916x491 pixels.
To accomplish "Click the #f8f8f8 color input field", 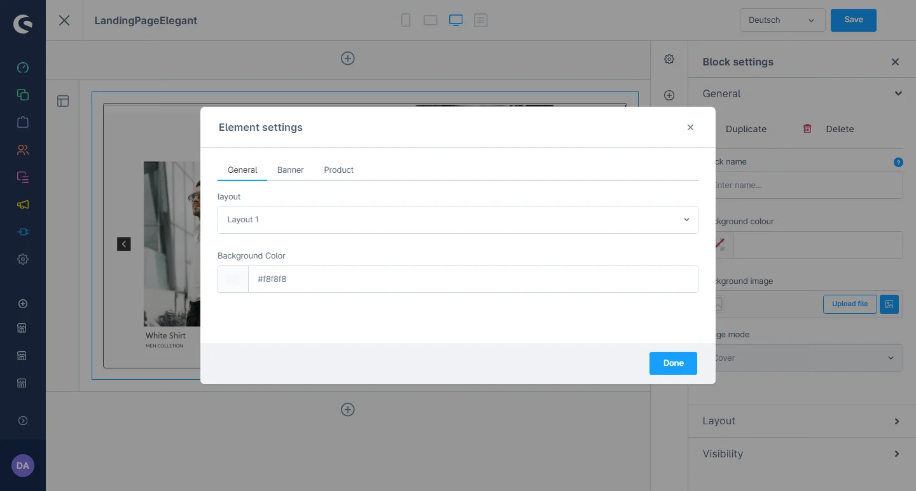I will point(472,279).
